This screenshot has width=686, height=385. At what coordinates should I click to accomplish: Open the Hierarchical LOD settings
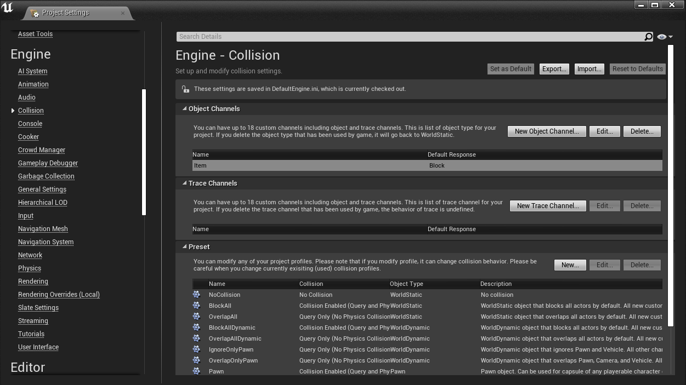(x=43, y=203)
